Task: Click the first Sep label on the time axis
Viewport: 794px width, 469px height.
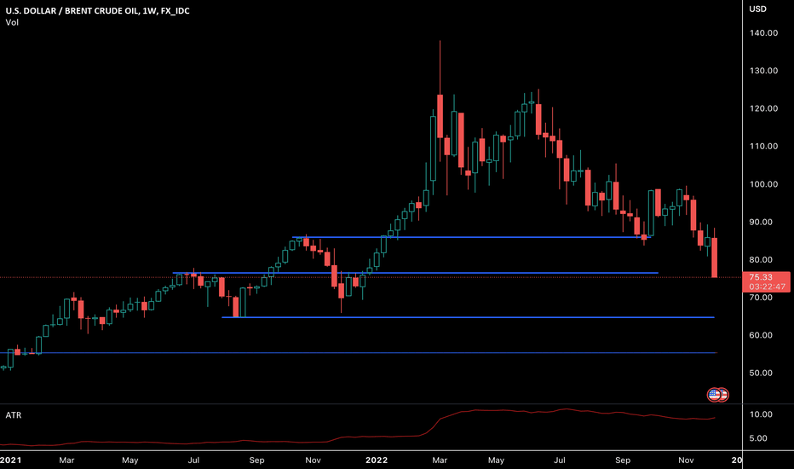Action: click(256, 460)
